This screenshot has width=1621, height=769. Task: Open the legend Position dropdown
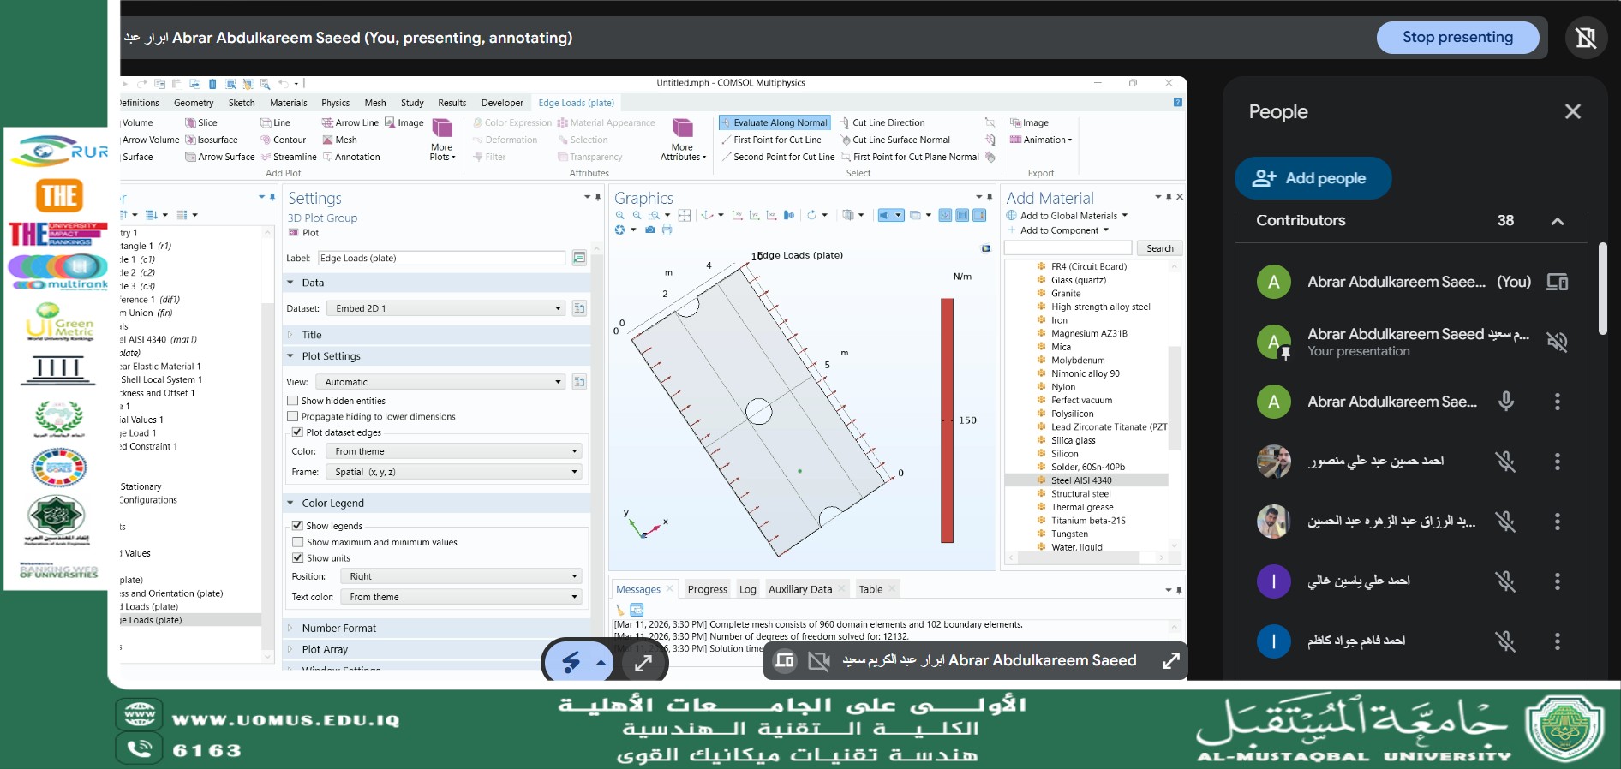[x=461, y=576]
